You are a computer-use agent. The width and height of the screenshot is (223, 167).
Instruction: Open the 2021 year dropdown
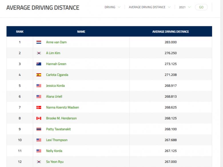coord(185,7)
